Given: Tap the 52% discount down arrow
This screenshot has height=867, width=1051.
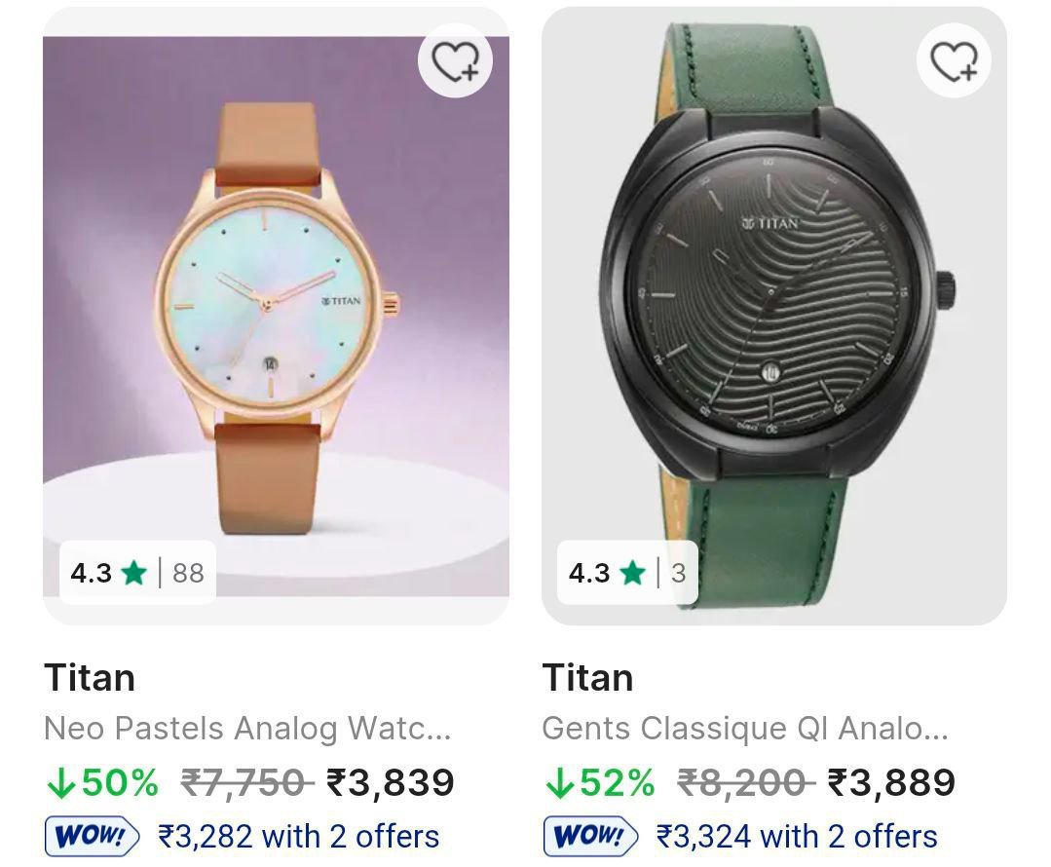Looking at the screenshot, I should point(558,782).
